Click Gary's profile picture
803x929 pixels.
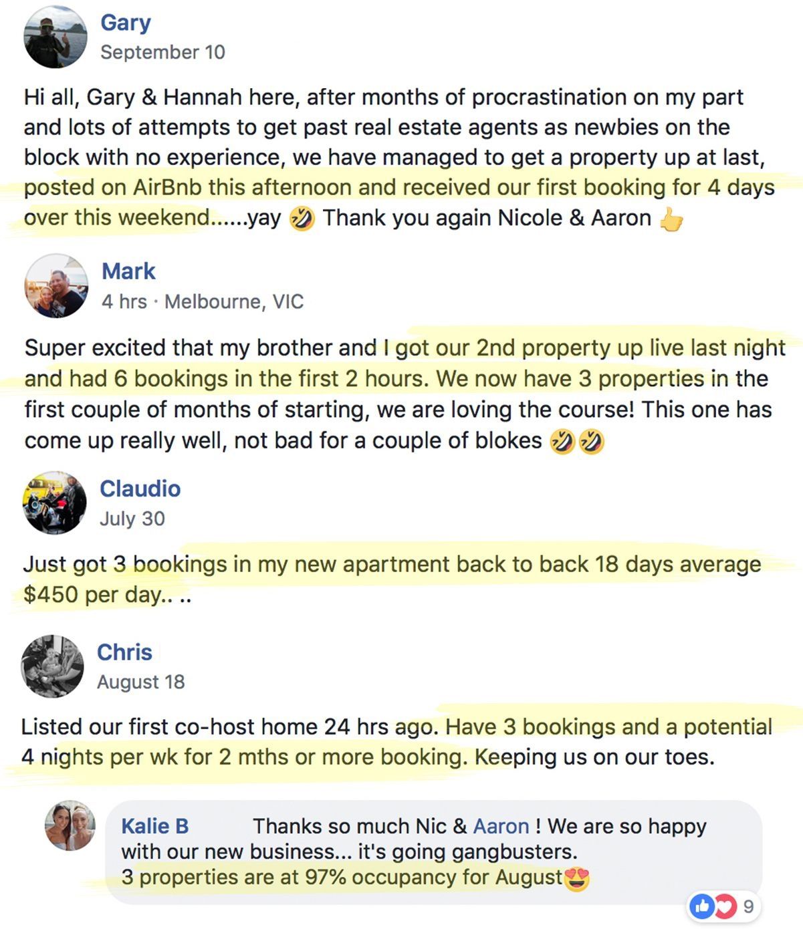click(x=55, y=37)
